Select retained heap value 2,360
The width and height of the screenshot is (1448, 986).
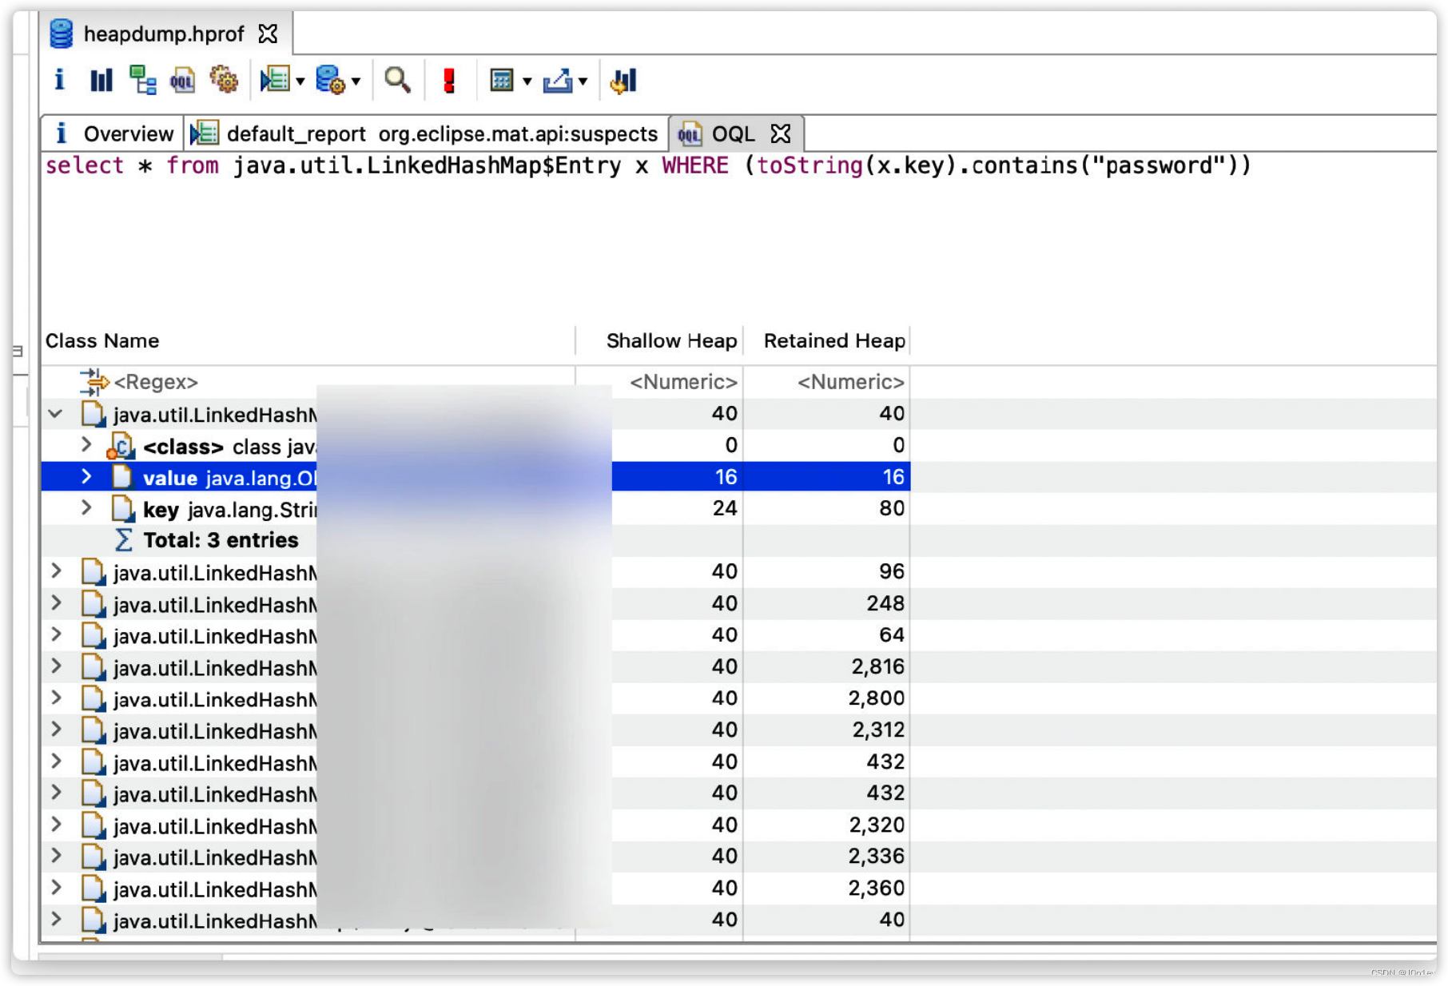pyautogui.click(x=876, y=888)
